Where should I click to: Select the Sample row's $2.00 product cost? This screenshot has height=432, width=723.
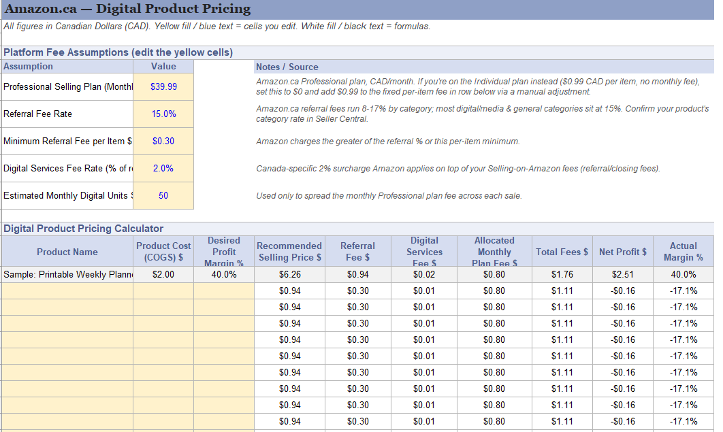point(163,274)
